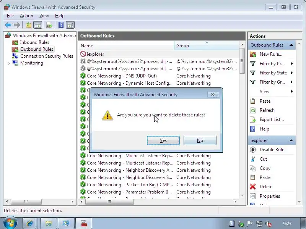This screenshot has width=306, height=229.
Task: Expand the Filter by State submenu arrow
Action: (x=291, y=73)
